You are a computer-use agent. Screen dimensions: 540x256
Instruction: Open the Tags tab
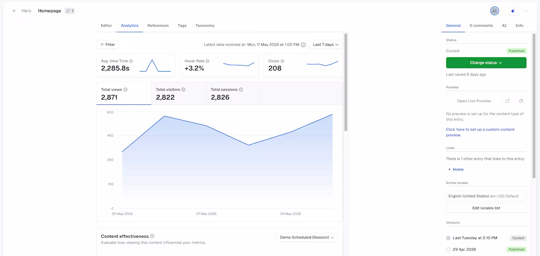[x=182, y=25]
